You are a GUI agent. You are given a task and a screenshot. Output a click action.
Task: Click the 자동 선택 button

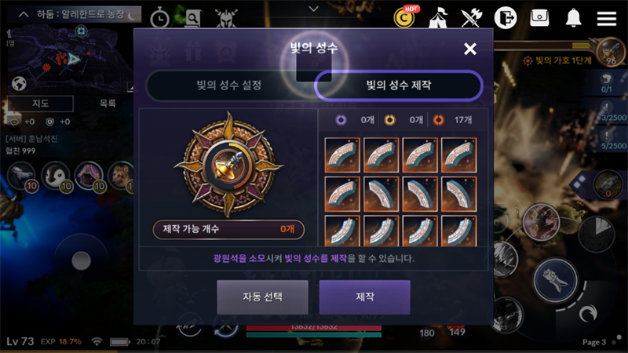[x=262, y=297]
